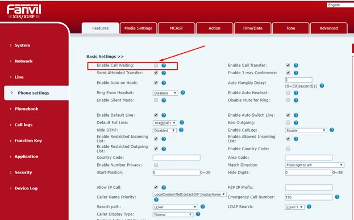Click help icon next to LDAP Search
Screen dimensions: 354x220
[309, 206]
